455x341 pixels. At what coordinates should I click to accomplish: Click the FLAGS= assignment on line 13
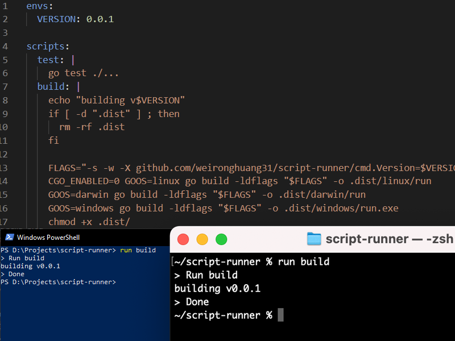pyautogui.click(x=251, y=168)
